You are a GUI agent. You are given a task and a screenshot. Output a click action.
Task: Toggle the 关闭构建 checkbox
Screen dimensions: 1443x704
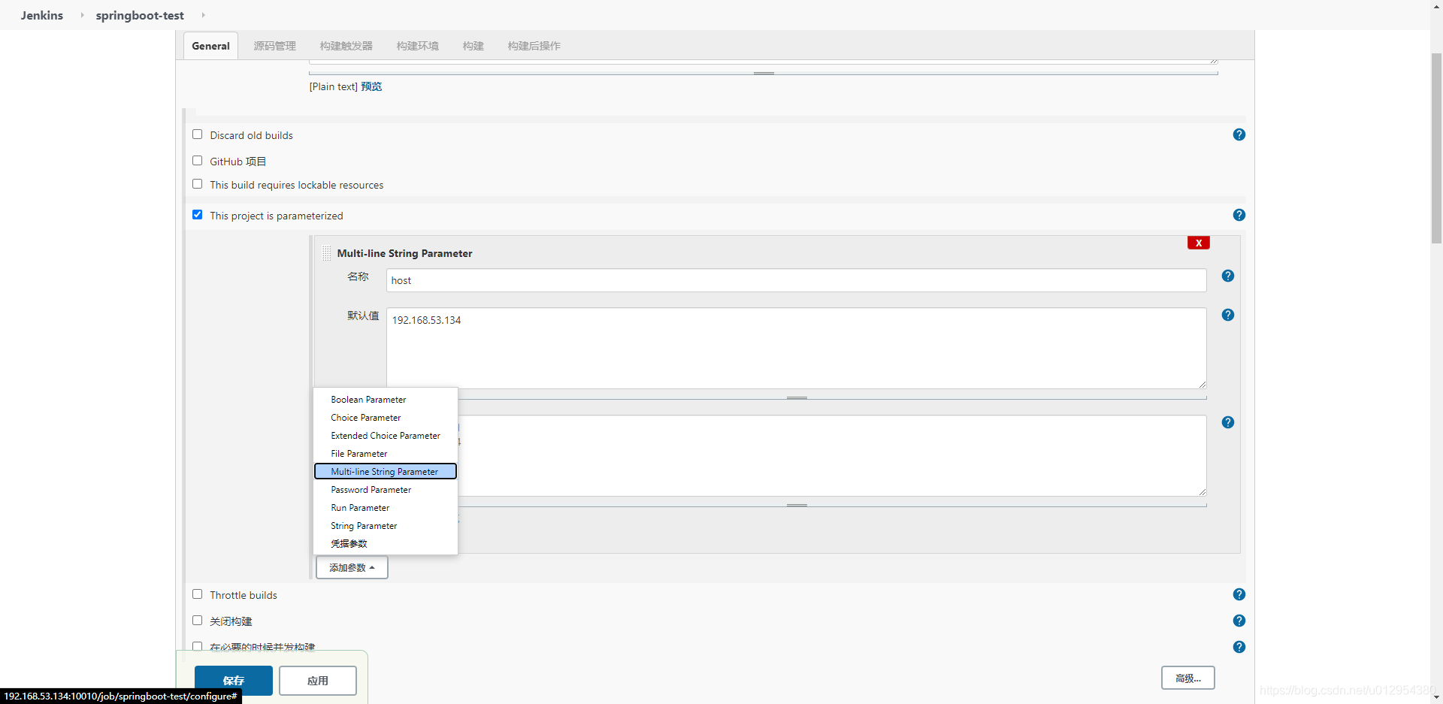coord(198,621)
